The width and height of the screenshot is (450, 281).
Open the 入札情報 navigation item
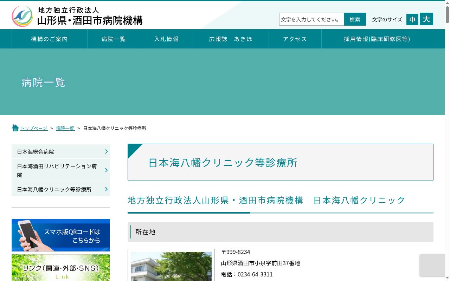pos(166,39)
